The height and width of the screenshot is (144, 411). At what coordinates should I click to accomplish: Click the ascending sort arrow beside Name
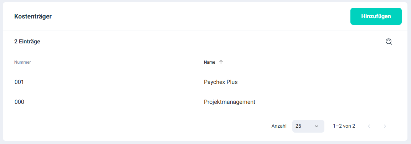[221, 62]
